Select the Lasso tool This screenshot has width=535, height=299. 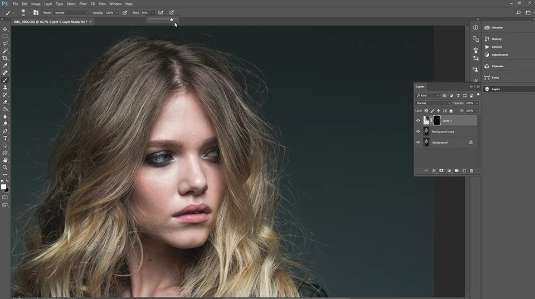(5, 43)
